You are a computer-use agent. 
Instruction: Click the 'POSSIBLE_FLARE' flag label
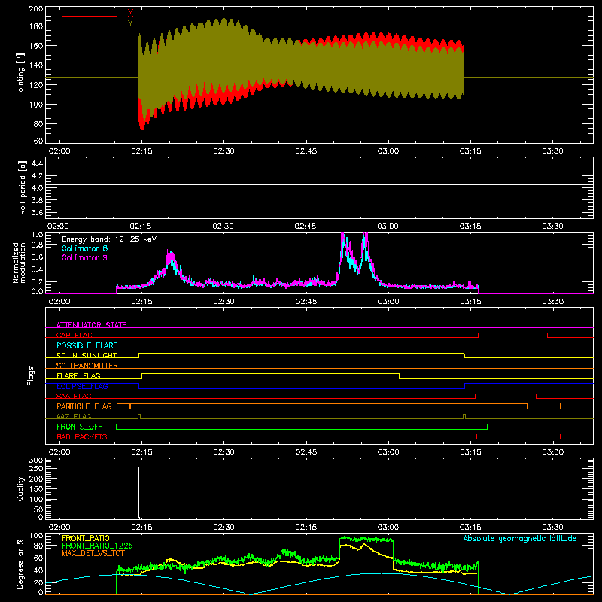point(87,345)
